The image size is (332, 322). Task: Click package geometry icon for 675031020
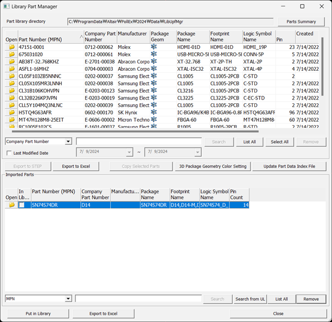pyautogui.click(x=154, y=54)
